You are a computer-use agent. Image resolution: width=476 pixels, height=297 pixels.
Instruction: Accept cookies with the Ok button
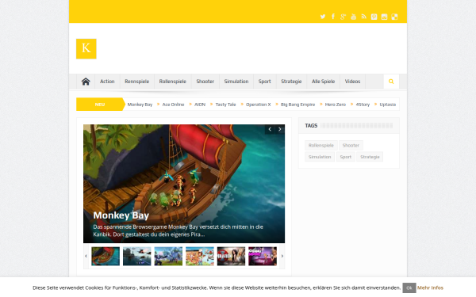(409, 288)
